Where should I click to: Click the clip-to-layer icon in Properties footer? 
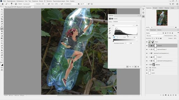click(127, 67)
